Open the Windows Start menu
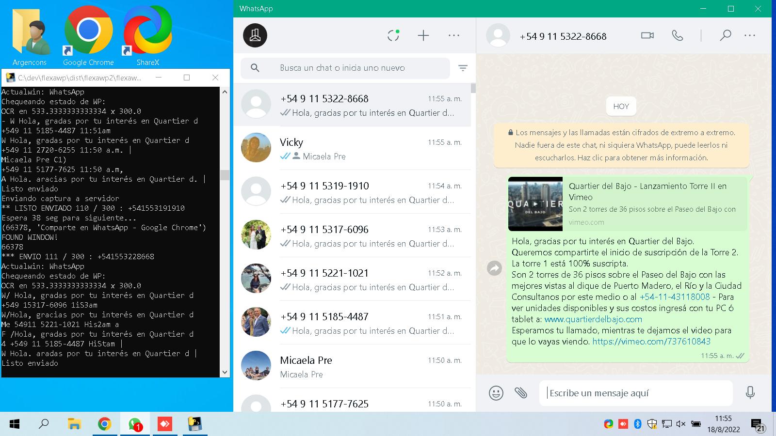Viewport: 776px width, 436px height. click(15, 424)
